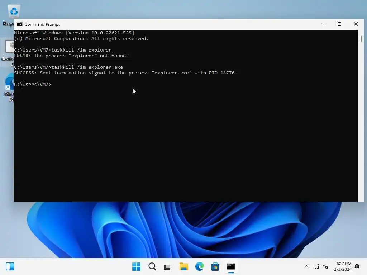Click the 'SUCCESS: Sent termination signal' line
Screen dimensions: 367x275
click(126, 73)
